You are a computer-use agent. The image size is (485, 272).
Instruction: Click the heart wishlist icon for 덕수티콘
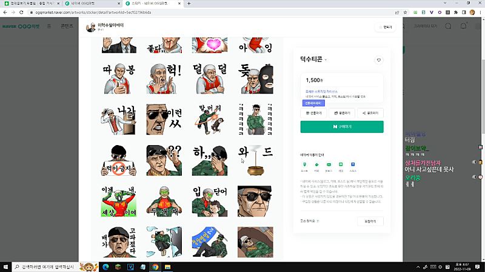(x=378, y=60)
